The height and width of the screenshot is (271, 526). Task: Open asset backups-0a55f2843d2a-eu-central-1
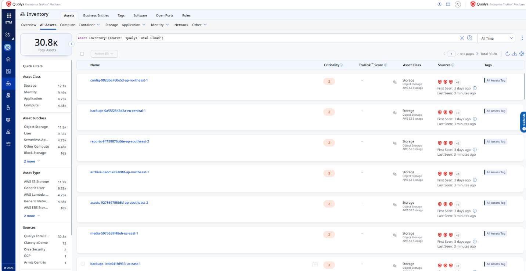point(118,111)
